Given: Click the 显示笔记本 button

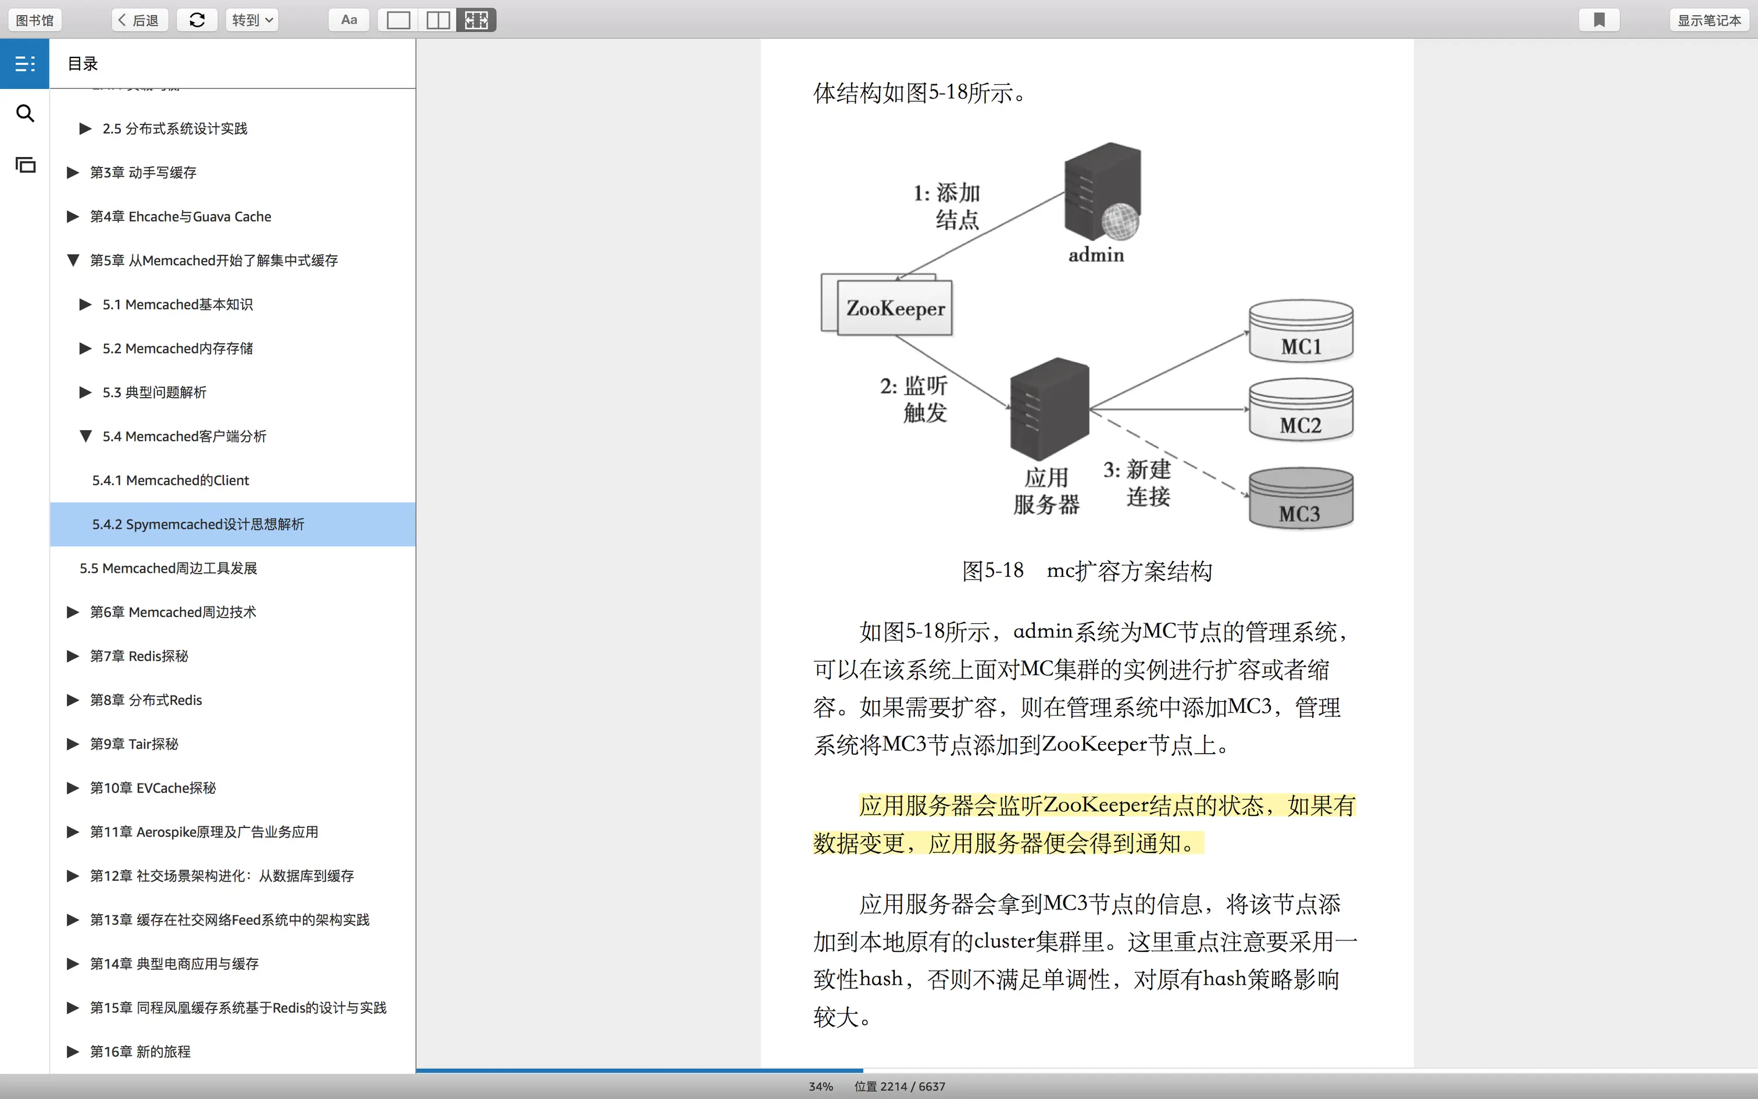Looking at the screenshot, I should click(x=1709, y=20).
